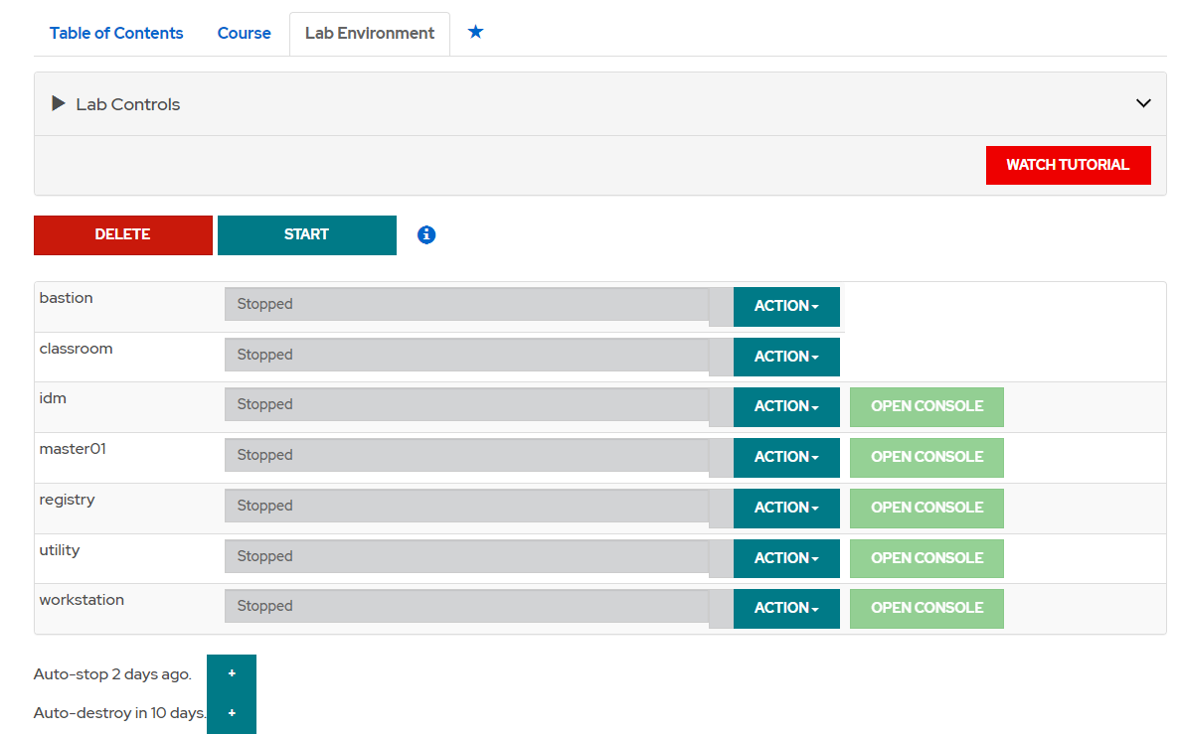Screen dimensions: 1177x735
Task: Open the ACTION dropdown for classroom
Action: pos(786,357)
